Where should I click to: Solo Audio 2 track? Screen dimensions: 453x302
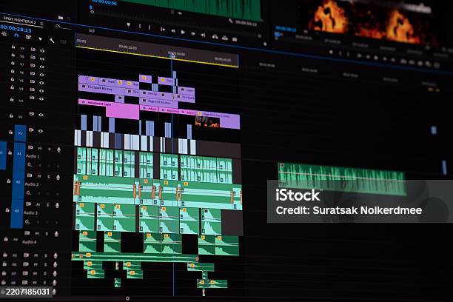point(49,177)
